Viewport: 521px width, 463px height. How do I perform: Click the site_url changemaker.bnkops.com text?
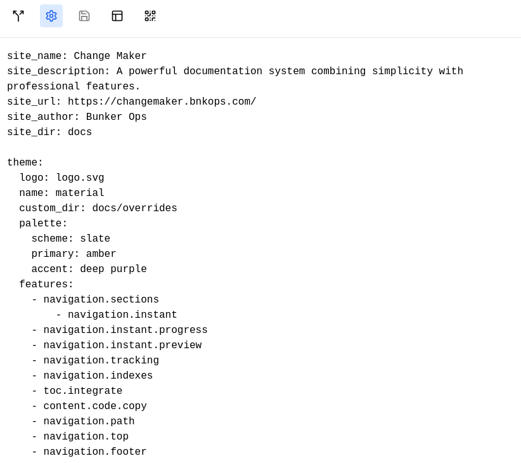point(162,101)
